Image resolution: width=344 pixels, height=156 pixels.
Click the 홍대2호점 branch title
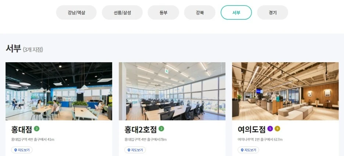[x=141, y=129]
